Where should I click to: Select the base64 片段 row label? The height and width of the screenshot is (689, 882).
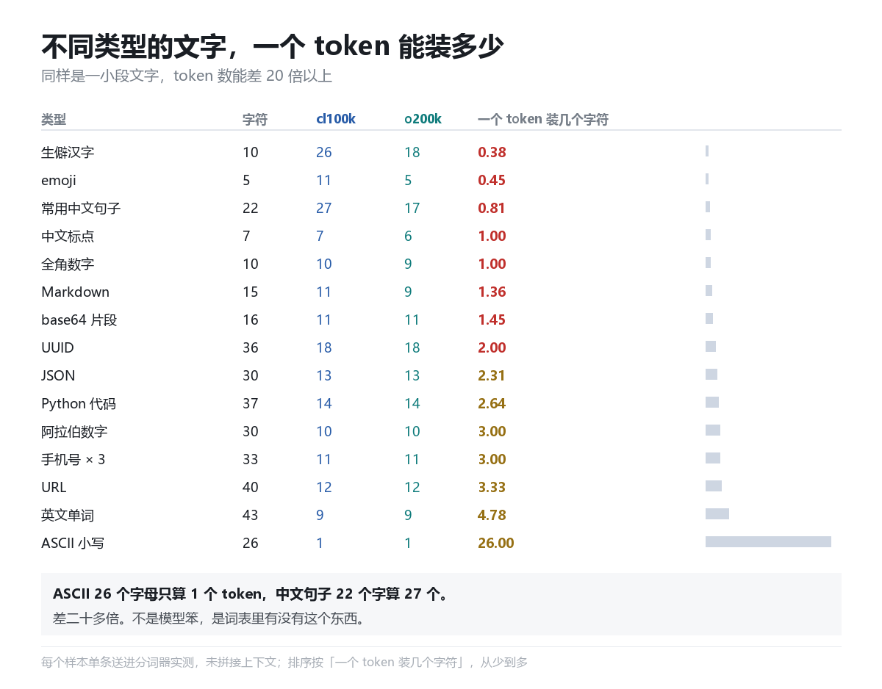tap(79, 320)
